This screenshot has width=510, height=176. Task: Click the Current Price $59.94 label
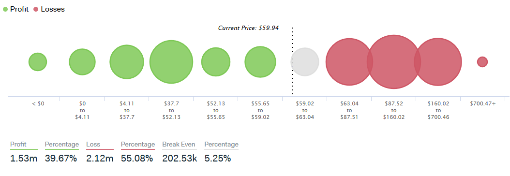(x=248, y=28)
